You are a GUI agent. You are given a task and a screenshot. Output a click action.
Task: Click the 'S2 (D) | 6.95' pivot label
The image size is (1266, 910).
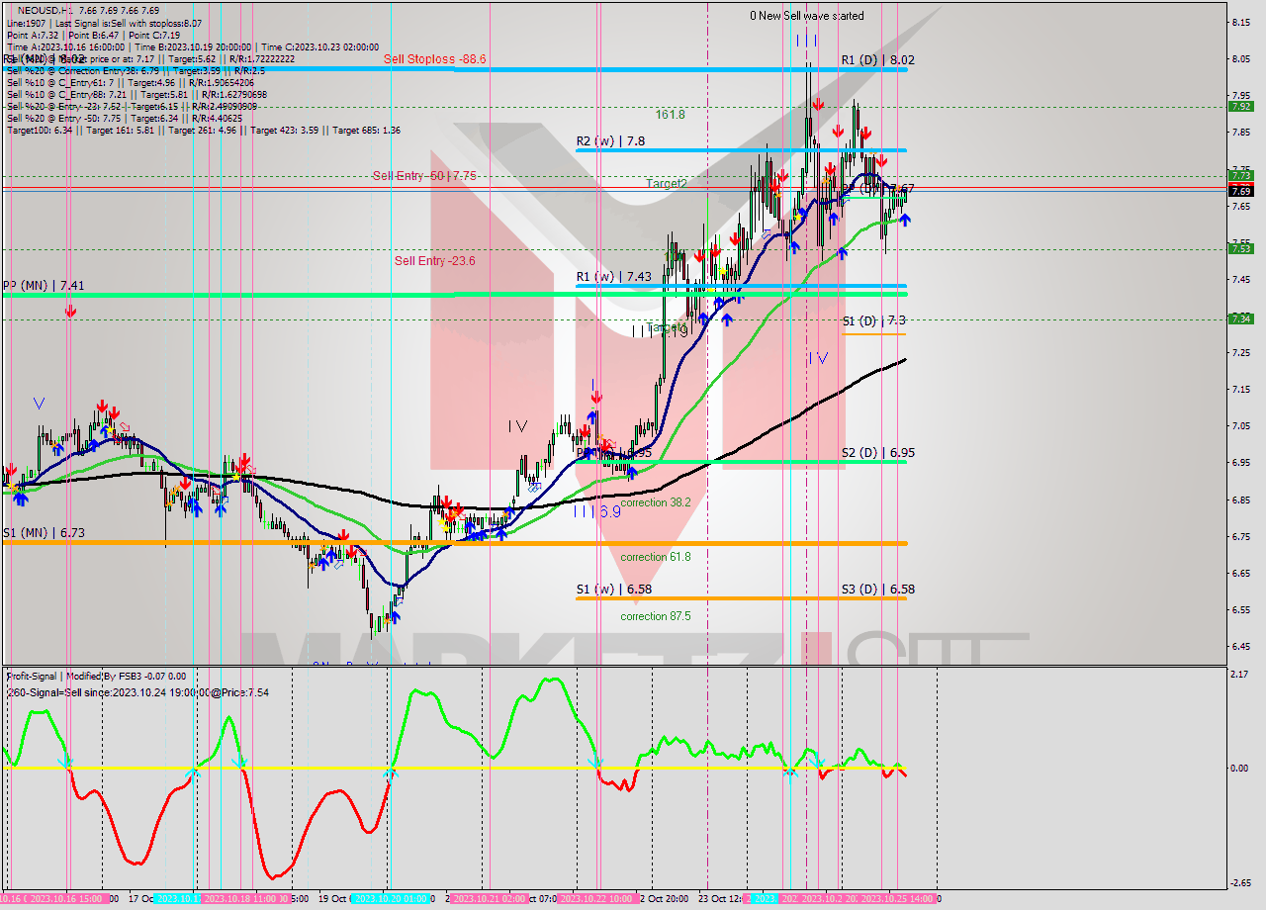[x=877, y=453]
